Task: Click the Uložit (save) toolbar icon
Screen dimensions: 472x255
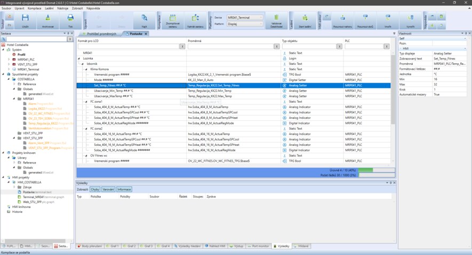Action: 25,20
